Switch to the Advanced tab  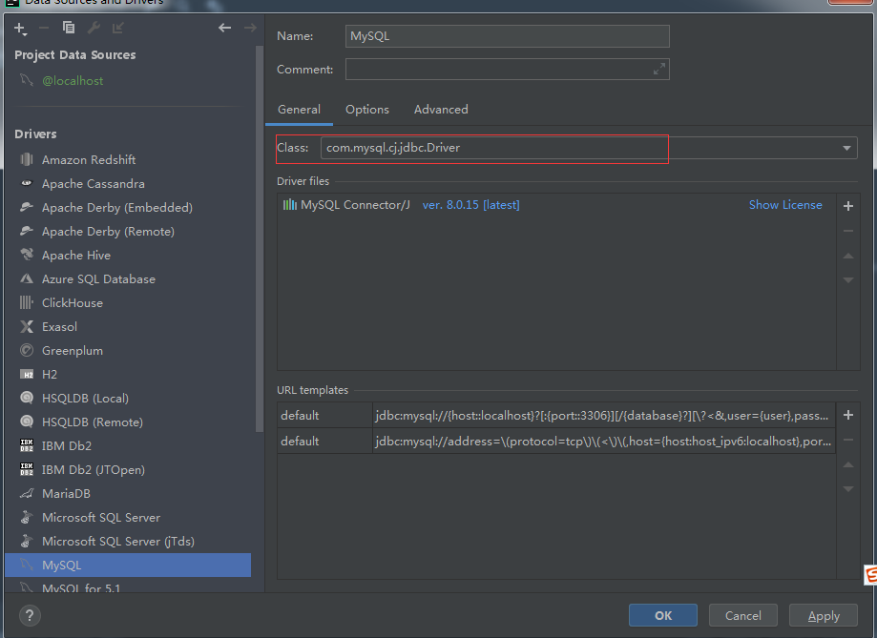pos(441,110)
